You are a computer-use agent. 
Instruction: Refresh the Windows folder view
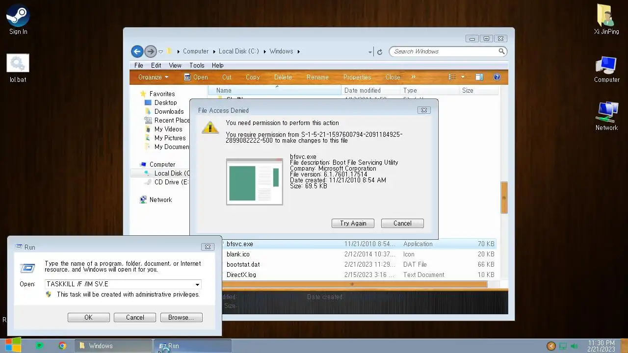point(379,51)
